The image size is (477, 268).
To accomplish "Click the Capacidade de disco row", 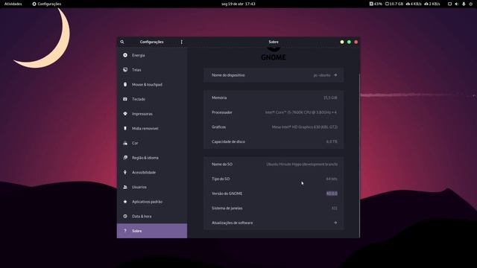I will point(274,141).
